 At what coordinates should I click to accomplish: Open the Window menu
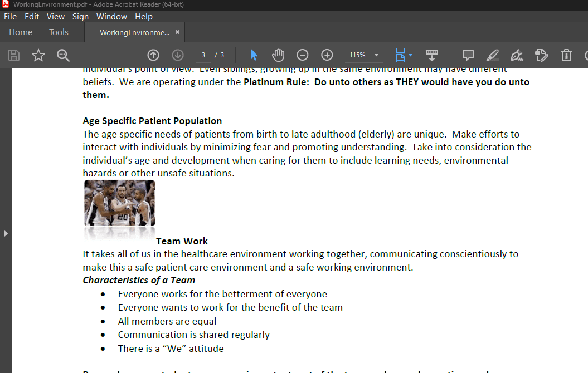point(111,17)
